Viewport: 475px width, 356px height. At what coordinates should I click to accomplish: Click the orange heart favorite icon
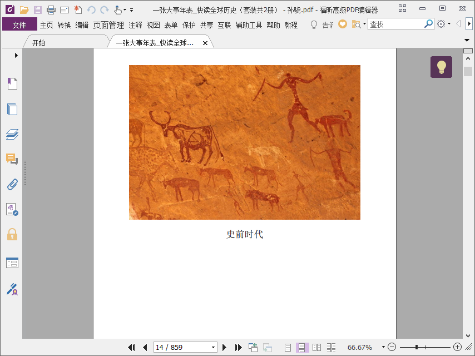343,24
